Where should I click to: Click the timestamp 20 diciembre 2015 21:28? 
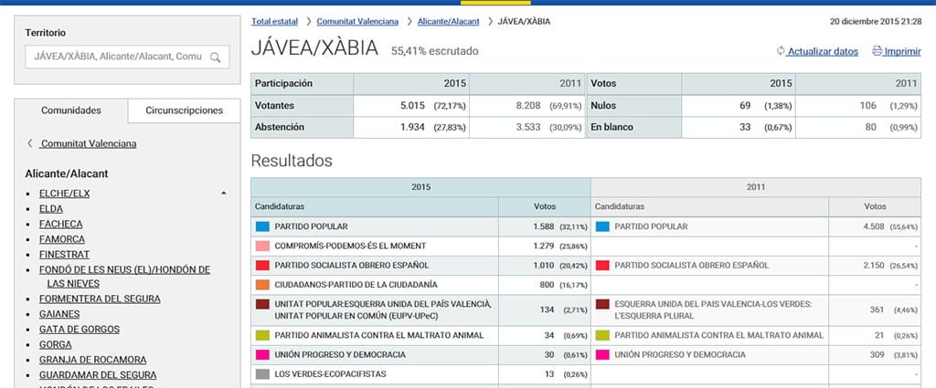click(x=876, y=22)
